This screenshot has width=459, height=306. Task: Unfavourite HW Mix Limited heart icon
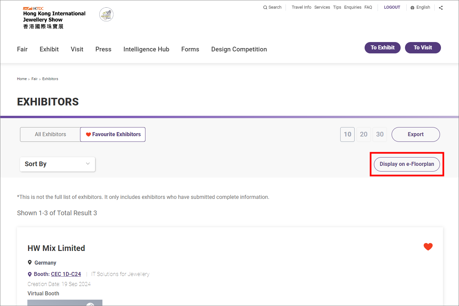click(x=428, y=247)
